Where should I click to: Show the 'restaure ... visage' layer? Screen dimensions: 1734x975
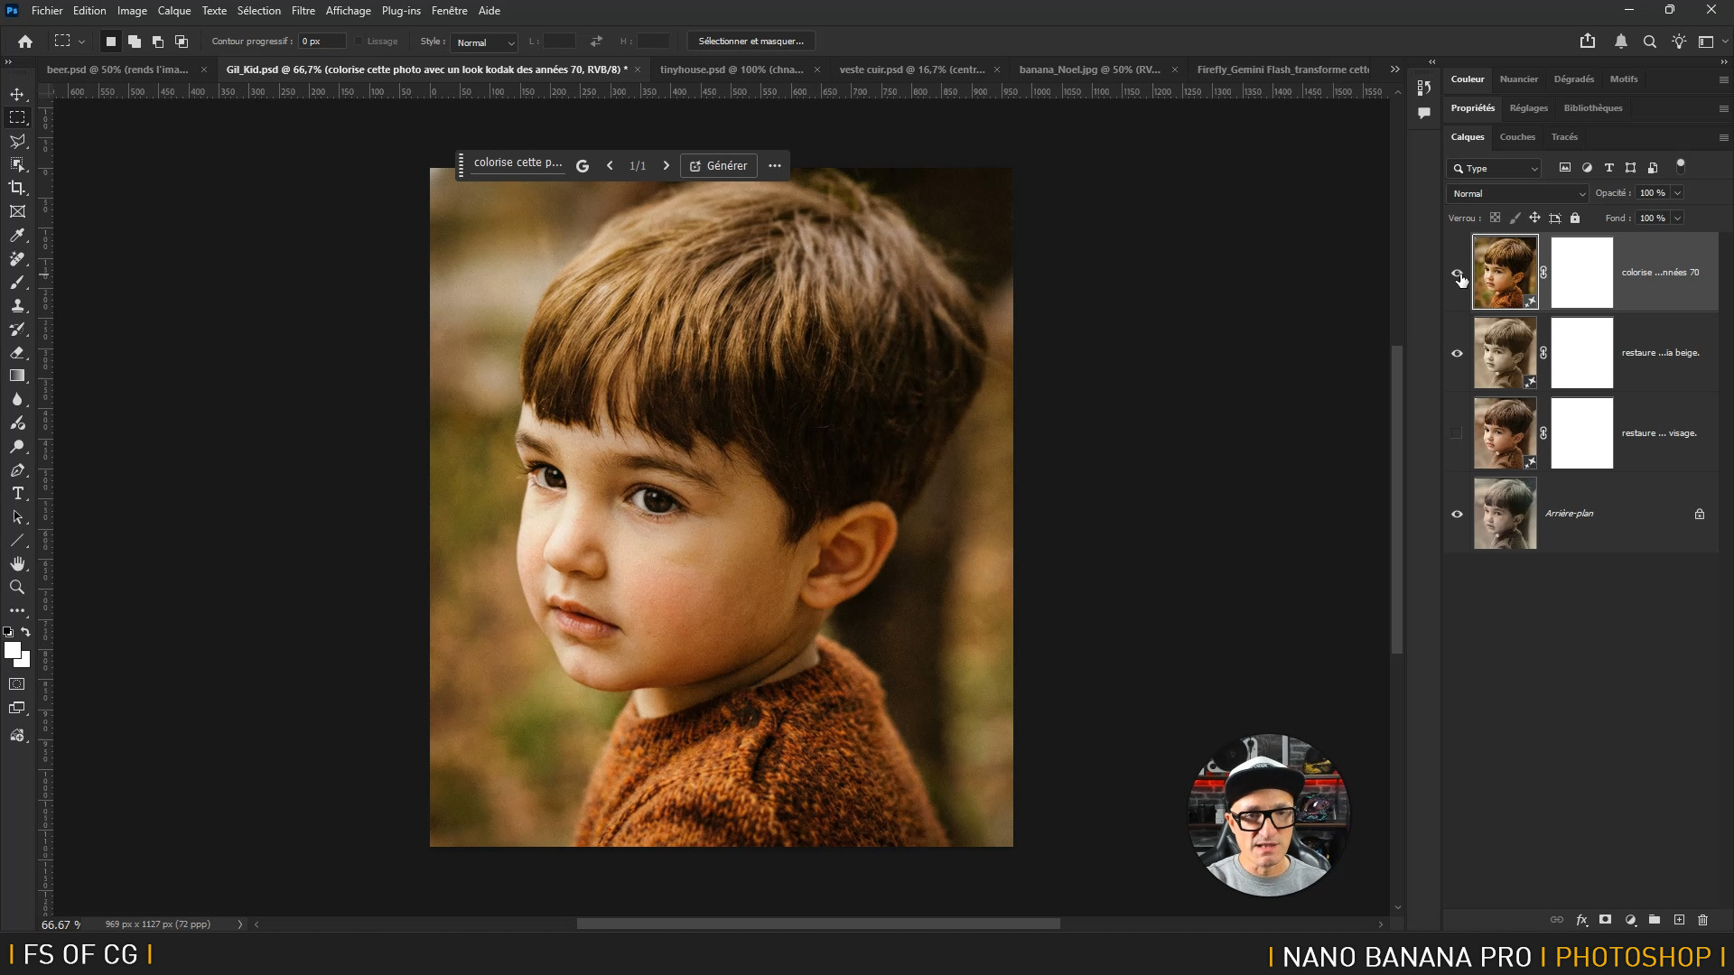[x=1457, y=433]
